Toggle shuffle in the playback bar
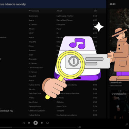This screenshot has height=129, width=129. [24, 123]
